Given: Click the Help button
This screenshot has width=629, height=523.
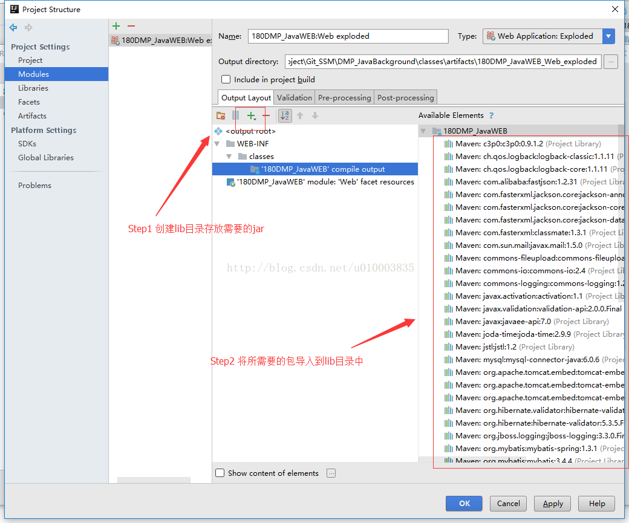Looking at the screenshot, I should (x=597, y=503).
